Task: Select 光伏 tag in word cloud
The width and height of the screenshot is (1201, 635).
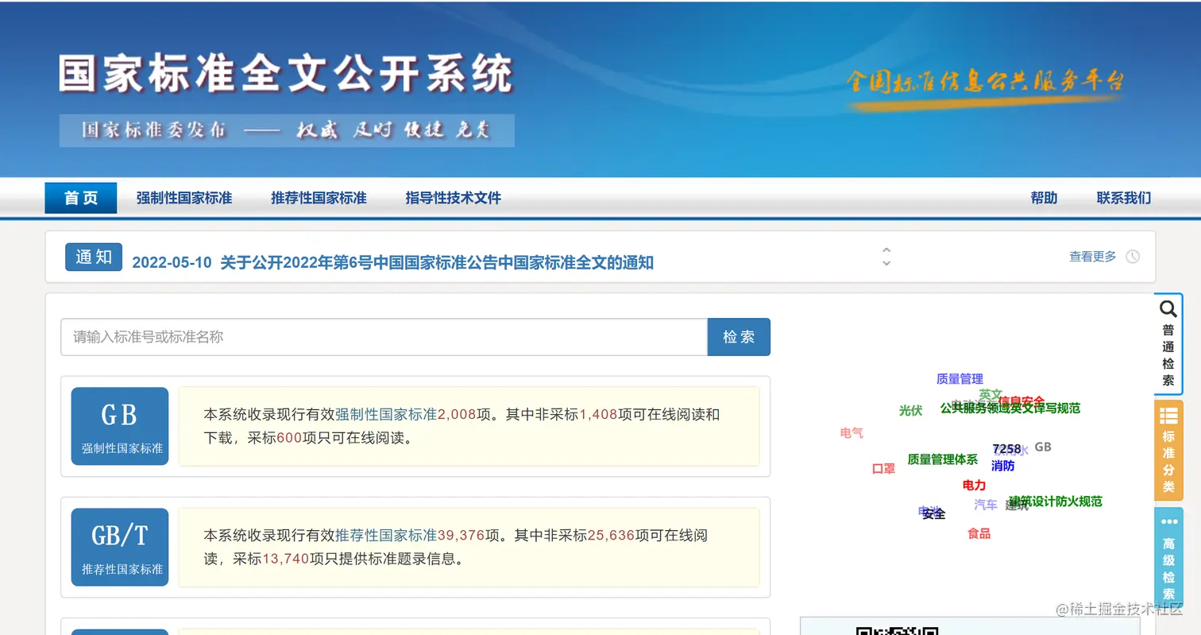Action: pos(910,411)
